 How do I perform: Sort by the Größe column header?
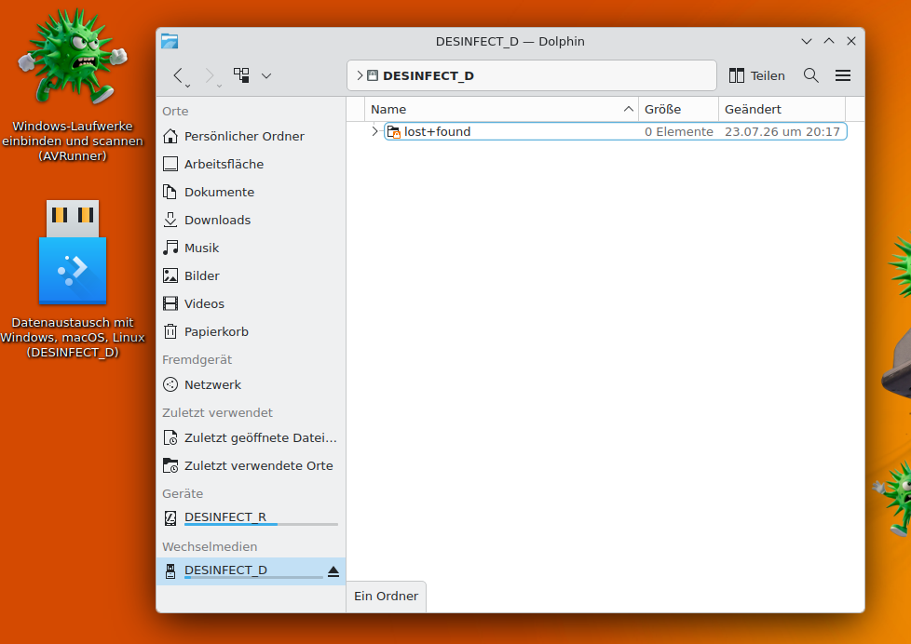(x=678, y=109)
